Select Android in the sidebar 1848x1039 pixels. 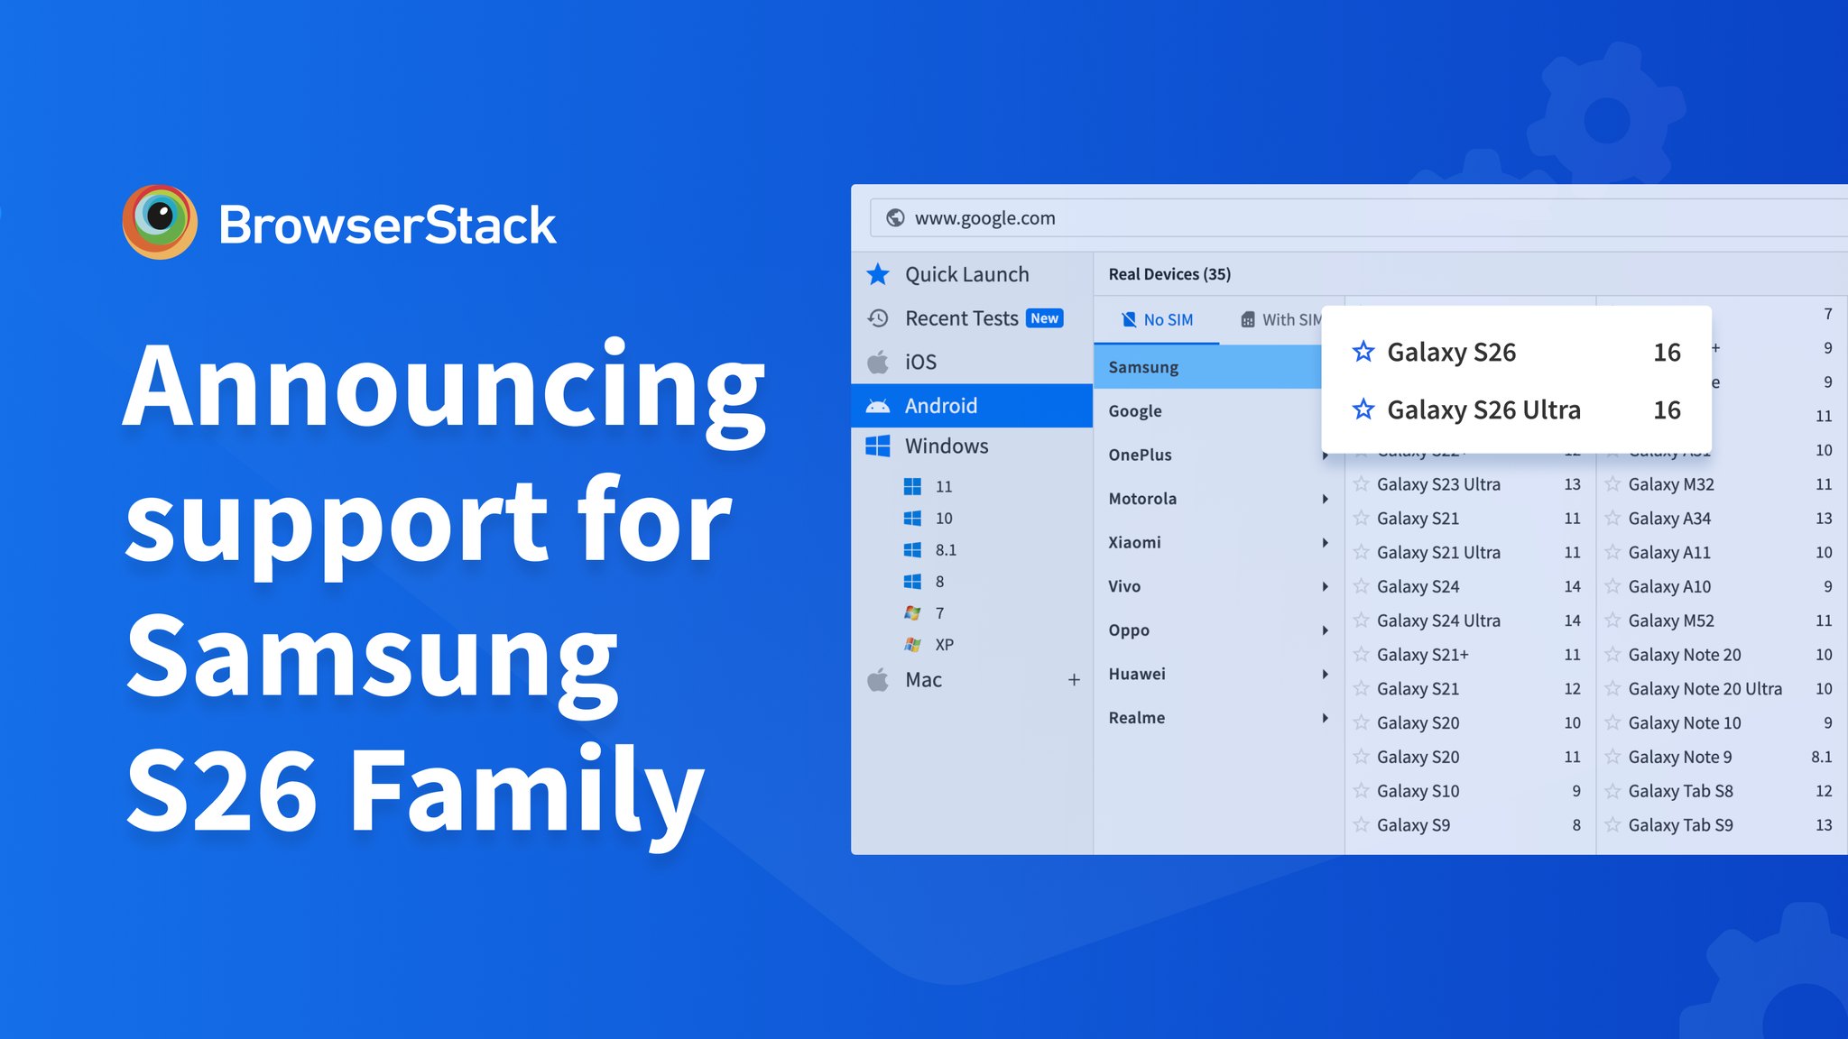pos(972,406)
